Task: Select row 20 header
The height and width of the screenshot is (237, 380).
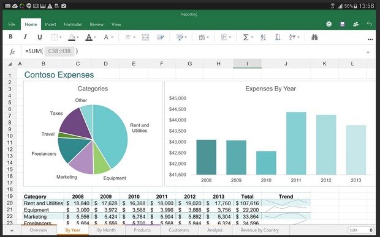Action: (x=10, y=203)
